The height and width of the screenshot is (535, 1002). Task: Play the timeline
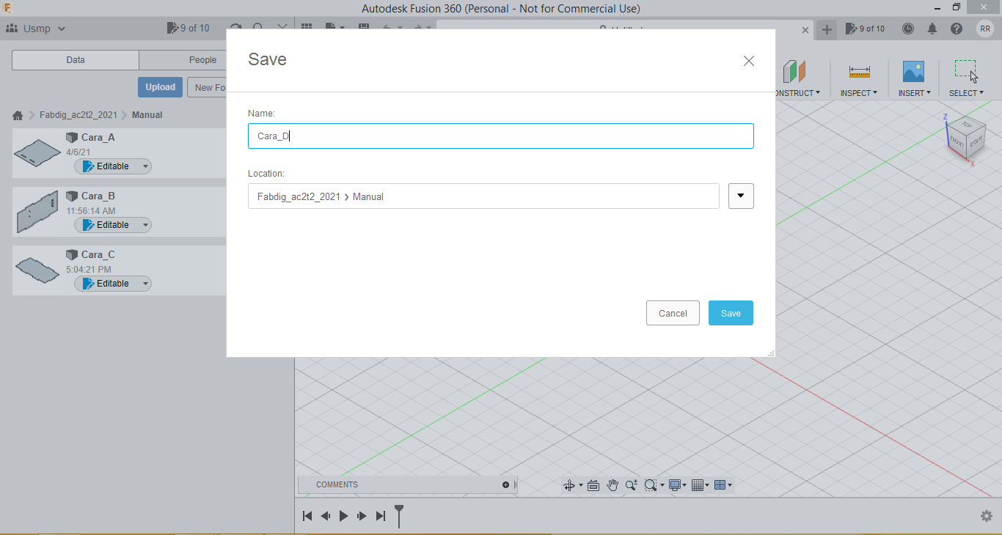pyautogui.click(x=343, y=516)
